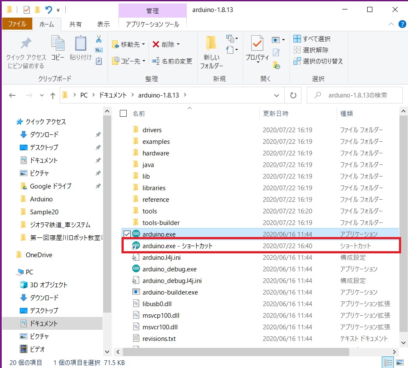
Task: Select 3D オブジェクト in navigation pane
Action: coord(49,285)
